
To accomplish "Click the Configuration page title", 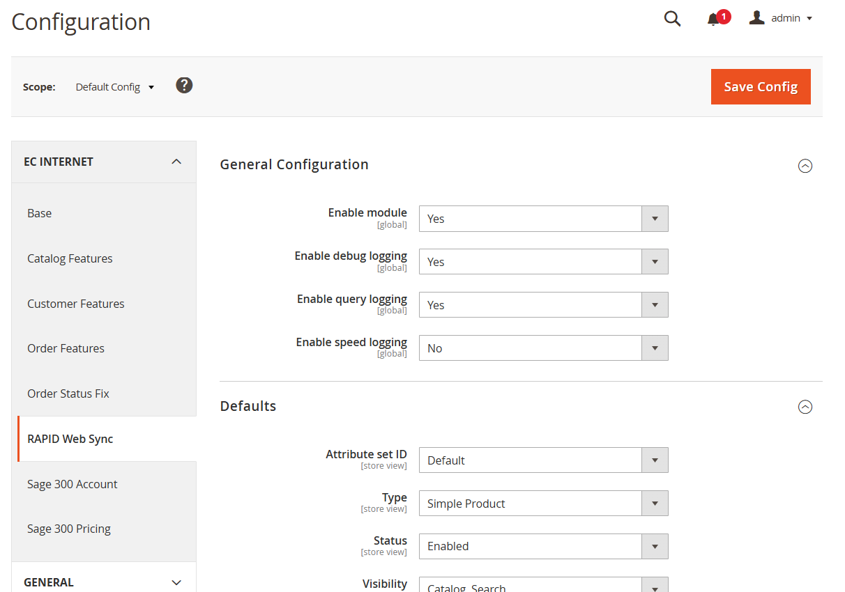I will tap(81, 22).
